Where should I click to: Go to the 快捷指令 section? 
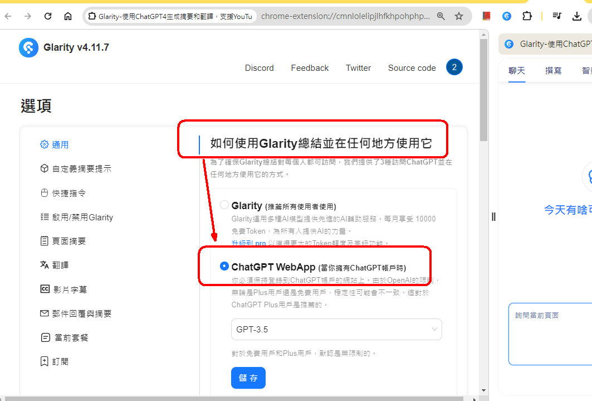(x=63, y=193)
